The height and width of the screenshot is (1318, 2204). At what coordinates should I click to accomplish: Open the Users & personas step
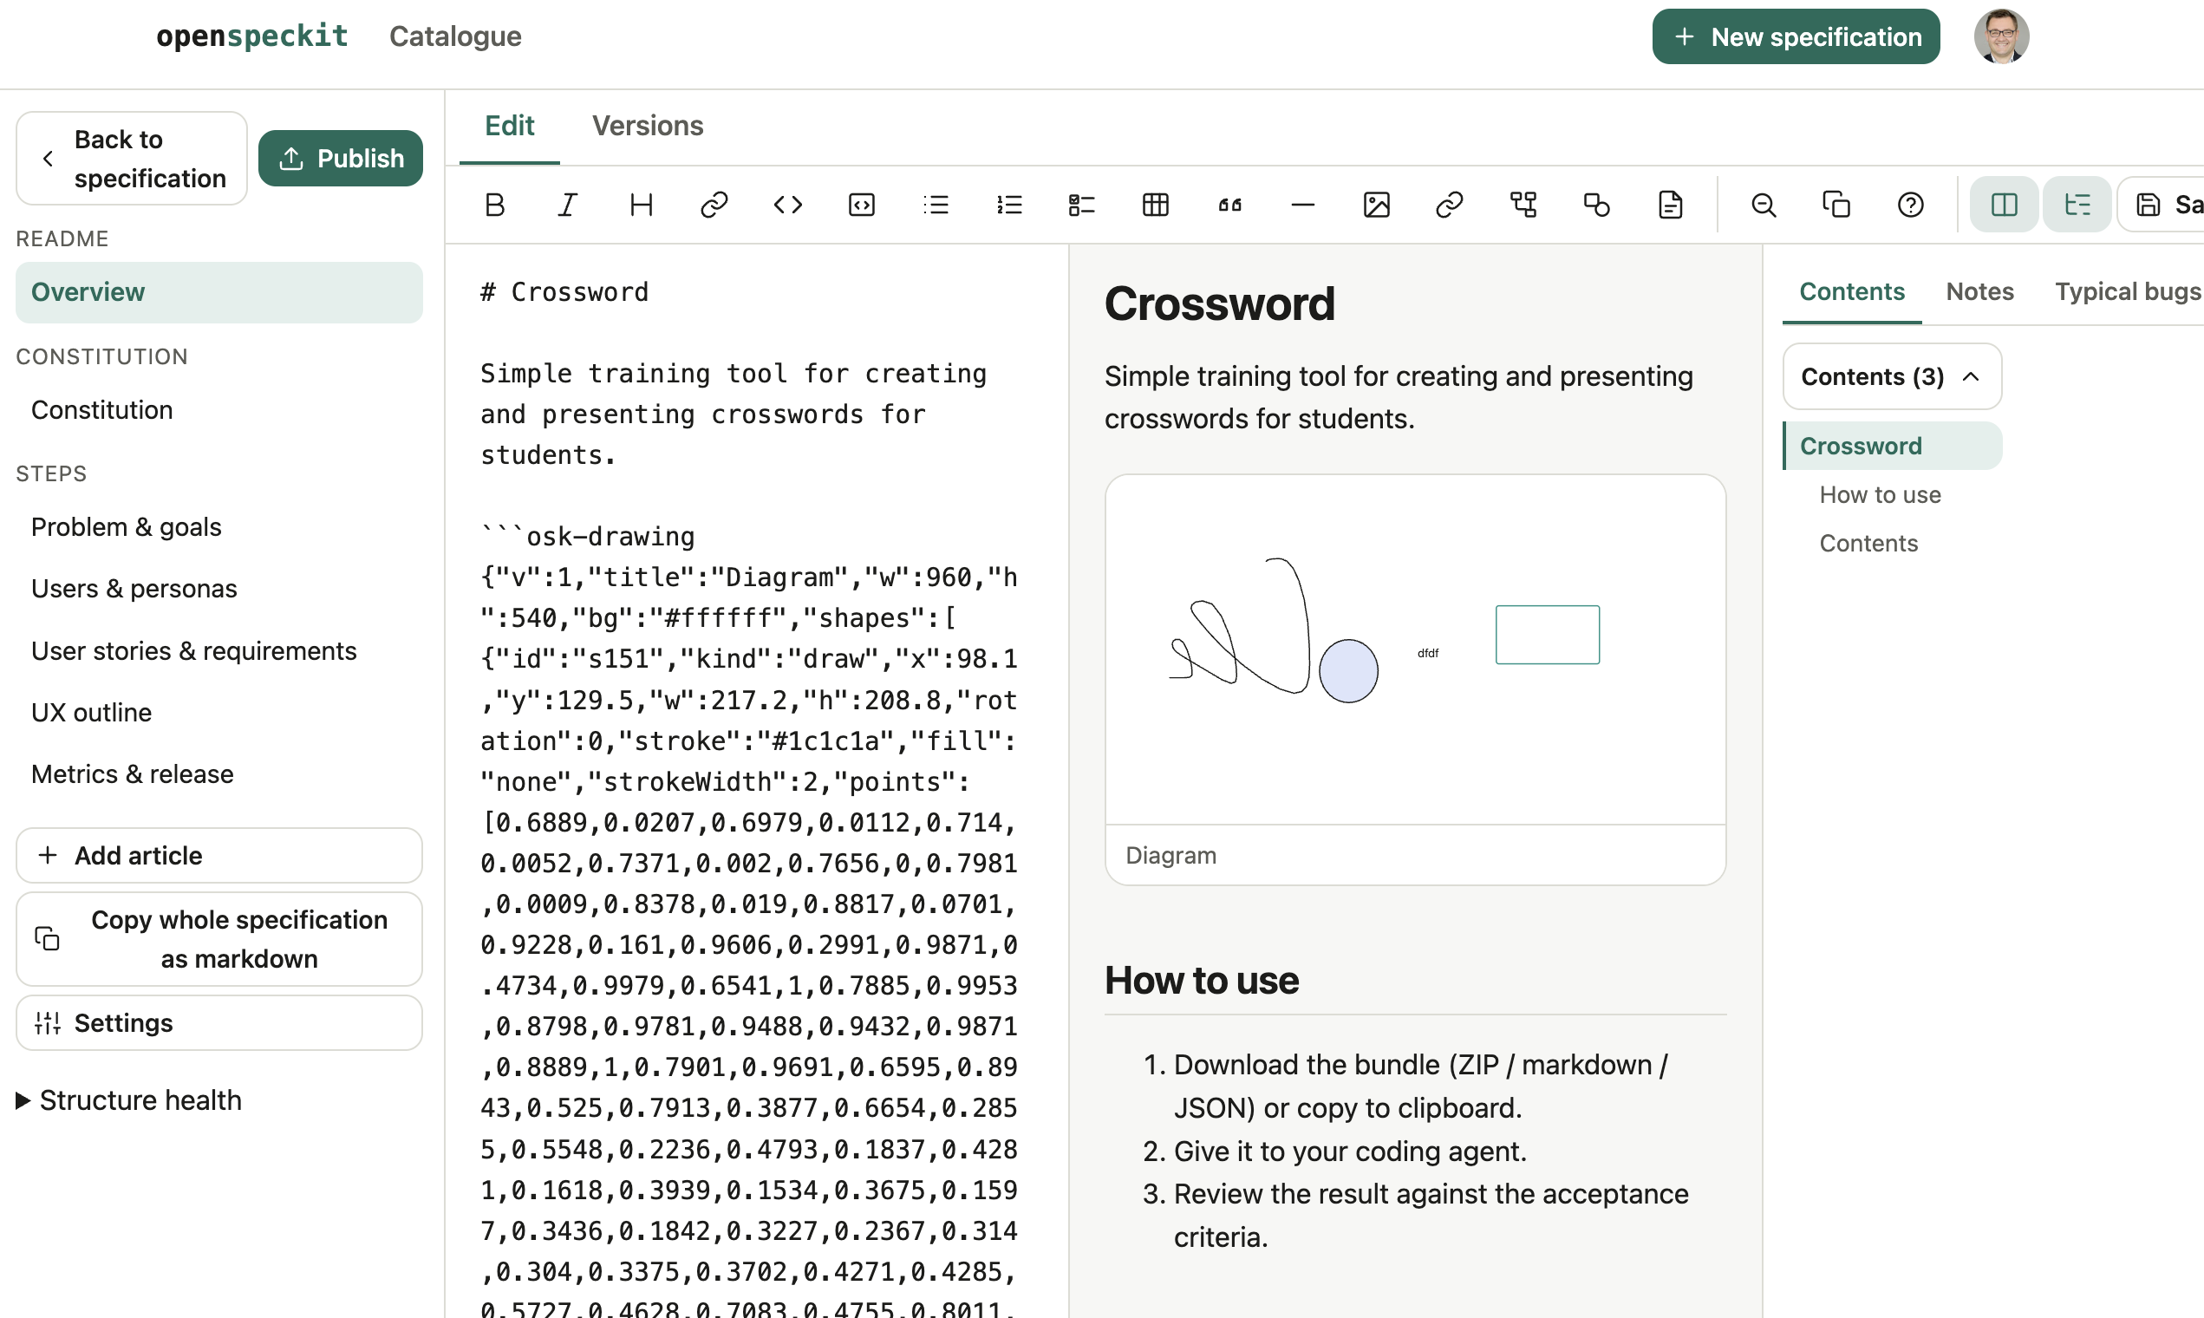click(x=219, y=589)
